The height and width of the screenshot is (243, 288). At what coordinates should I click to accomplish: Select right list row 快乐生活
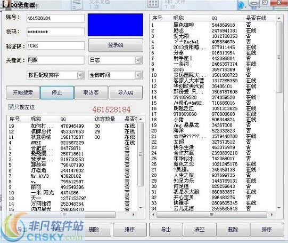[213, 147]
